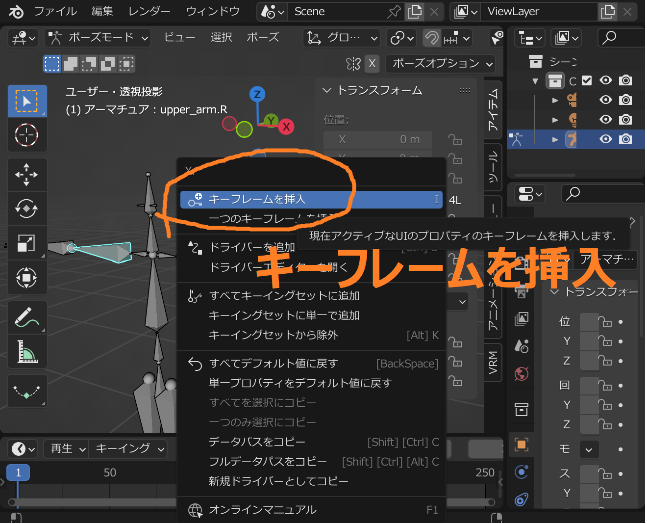Screen dimensions: 647x524
Task: Select the Measure tool icon
Action: pos(26,352)
